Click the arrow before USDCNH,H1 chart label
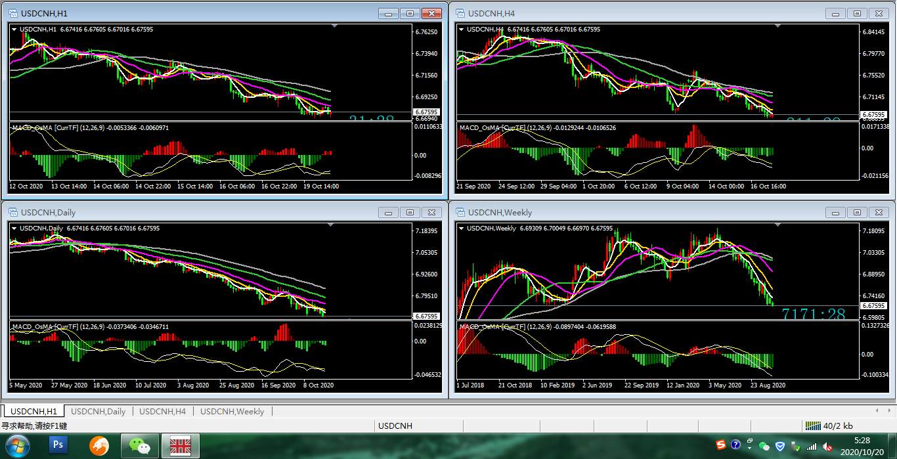 click(14, 29)
